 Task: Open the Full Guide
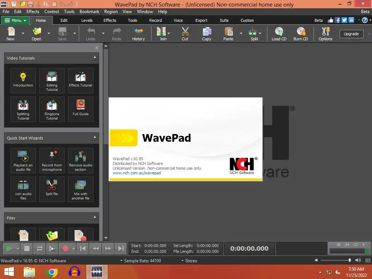click(80, 109)
